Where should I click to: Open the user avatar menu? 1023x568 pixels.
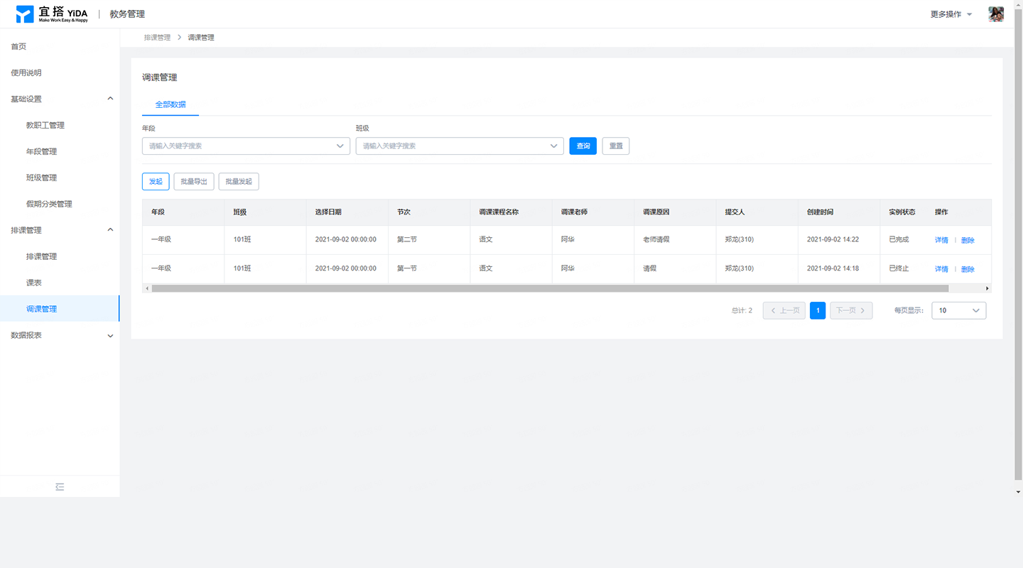coord(996,14)
